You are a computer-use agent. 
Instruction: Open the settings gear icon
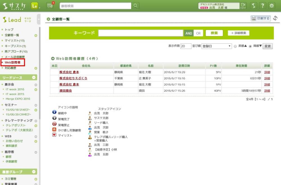coord(271,6)
